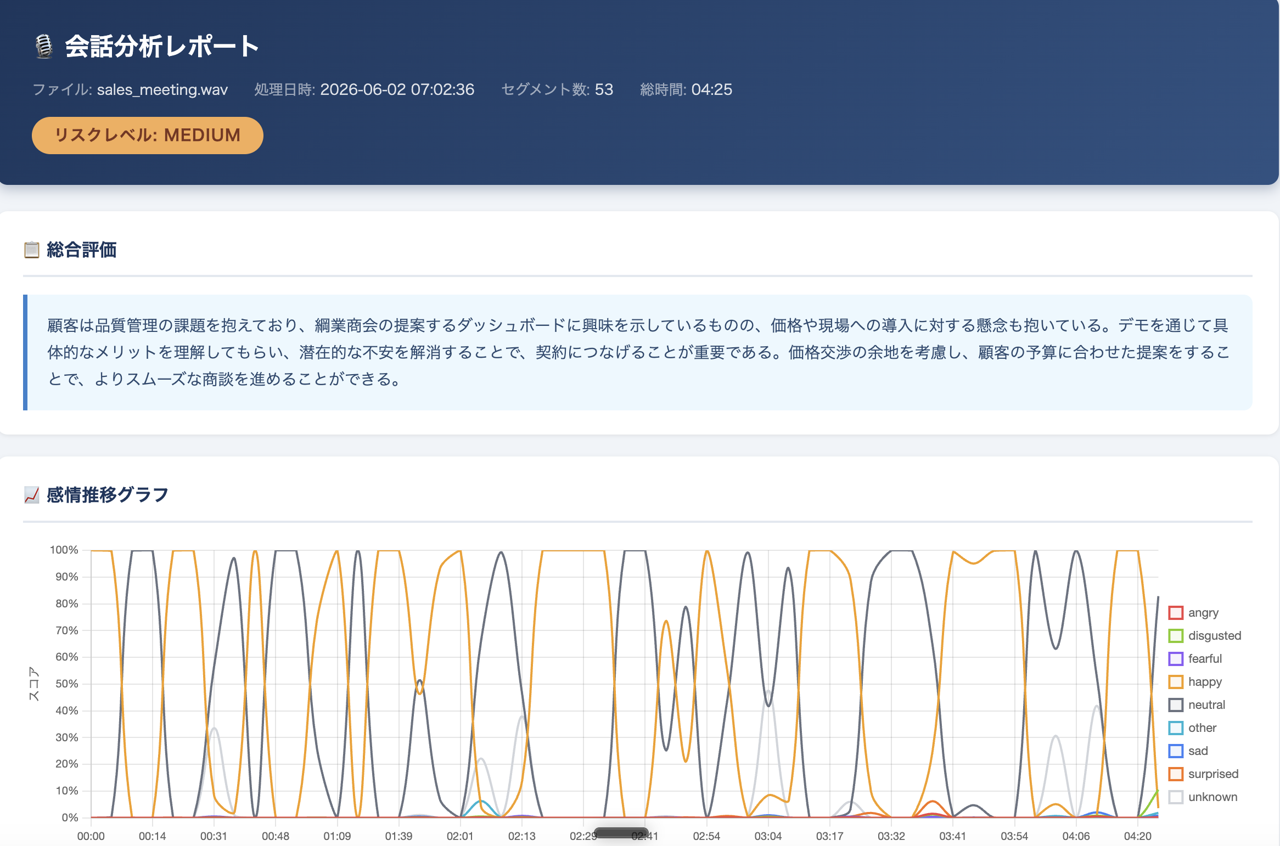The height and width of the screenshot is (846, 1280).
Task: Click the 50% y-axis label
Action: pos(67,684)
